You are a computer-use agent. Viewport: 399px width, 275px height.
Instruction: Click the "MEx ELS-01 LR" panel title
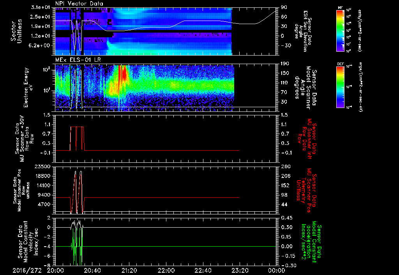(78, 60)
